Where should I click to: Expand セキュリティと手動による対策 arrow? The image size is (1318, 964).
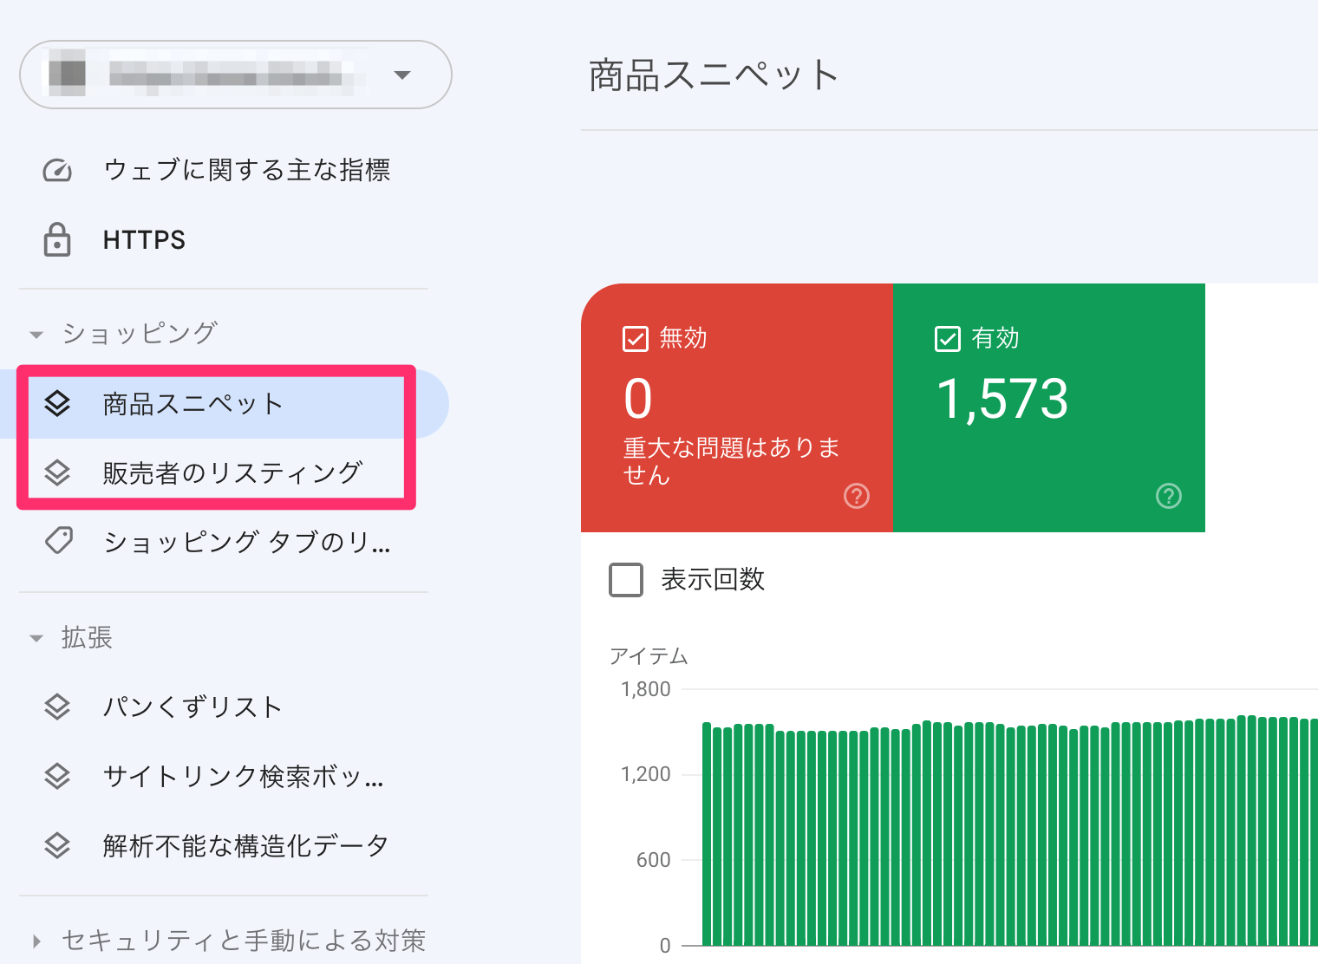tap(36, 941)
